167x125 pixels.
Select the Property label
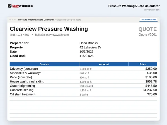[16, 47]
